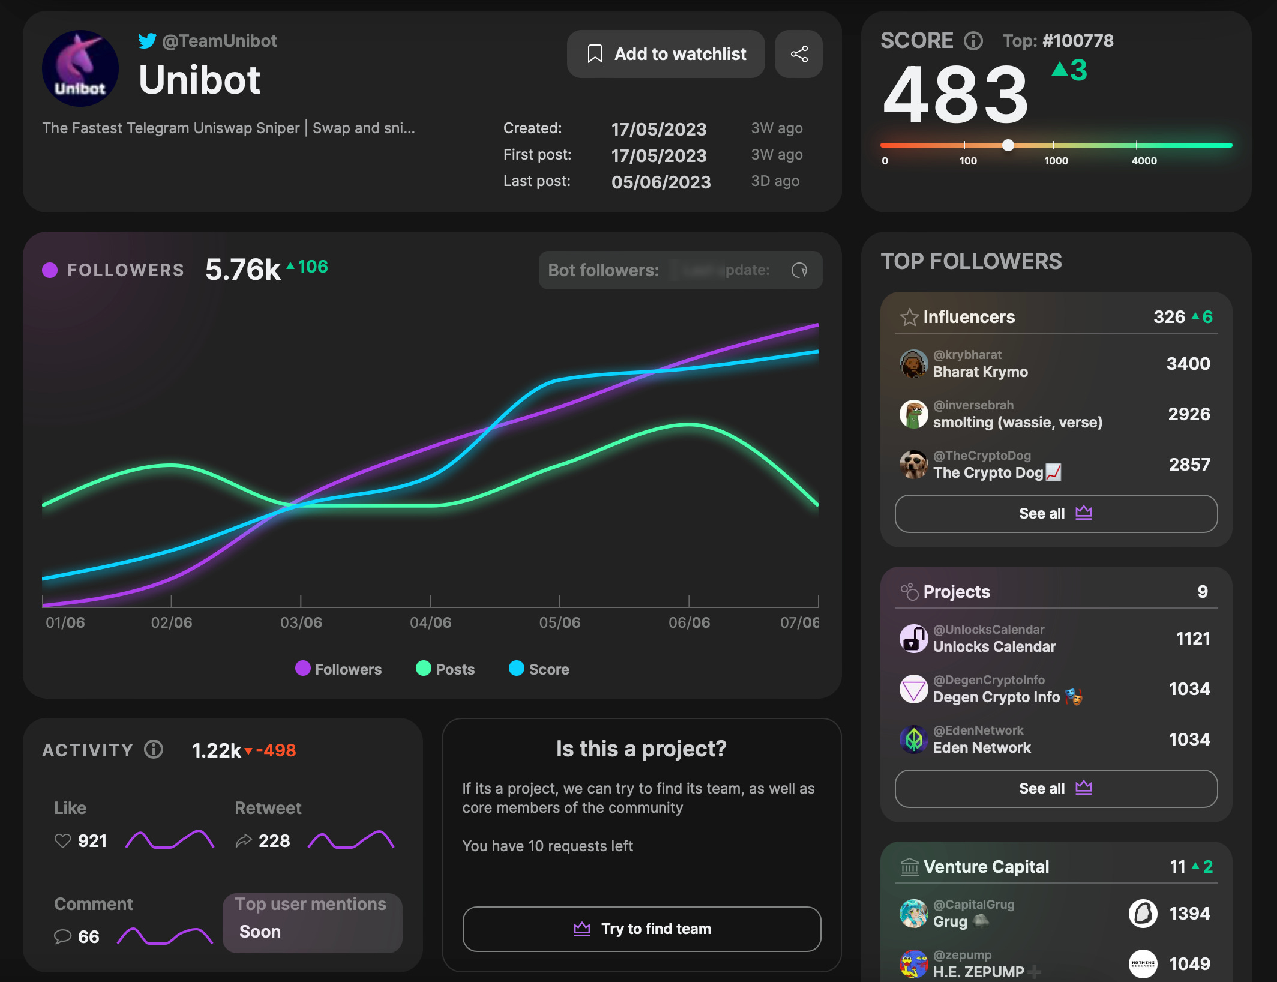Click the Like sparkline chart
Screen dimensions: 1277x982
170,839
